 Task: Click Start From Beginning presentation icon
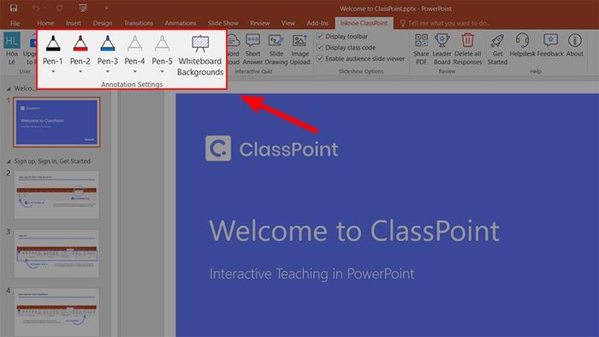pyautogui.click(x=83, y=8)
